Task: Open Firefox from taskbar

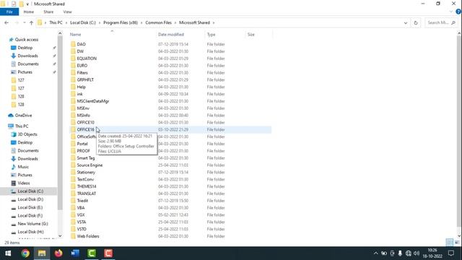Action: point(58,253)
